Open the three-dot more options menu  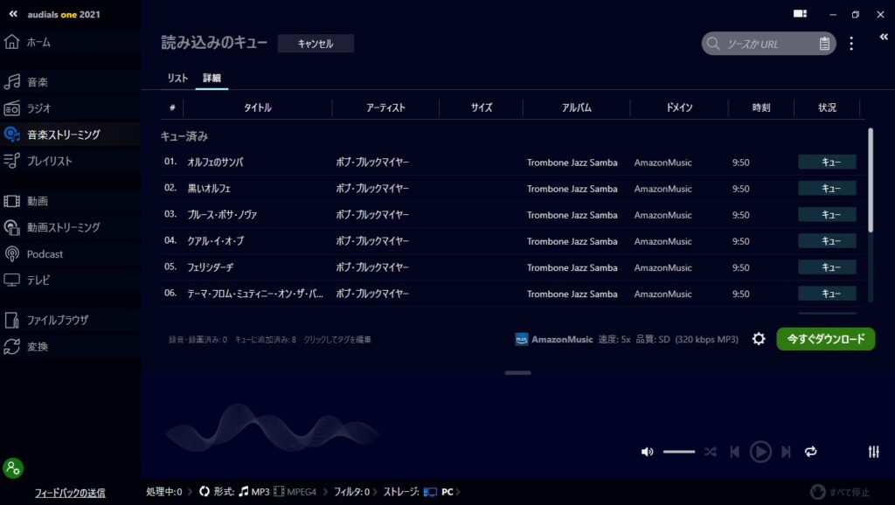pos(851,44)
